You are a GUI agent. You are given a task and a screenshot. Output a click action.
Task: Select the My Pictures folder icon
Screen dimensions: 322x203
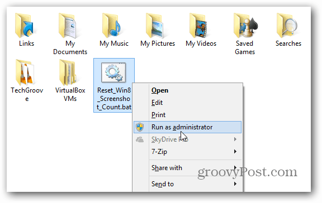click(x=155, y=26)
